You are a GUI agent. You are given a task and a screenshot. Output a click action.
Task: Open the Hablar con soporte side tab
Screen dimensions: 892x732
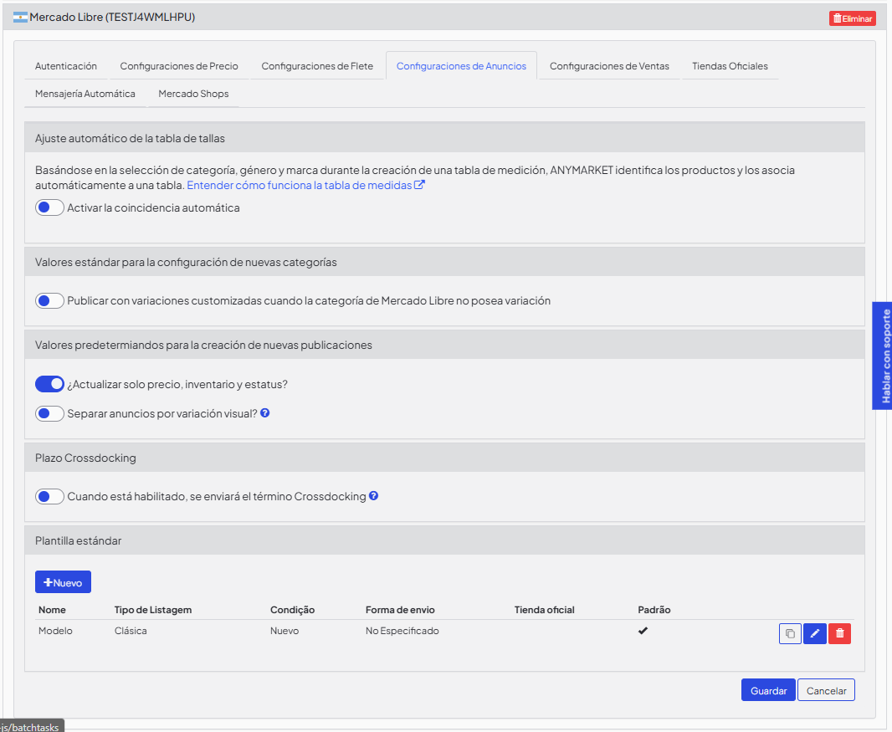(883, 356)
